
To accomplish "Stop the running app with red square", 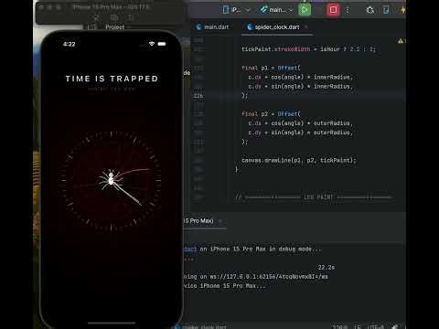I will (333, 10).
